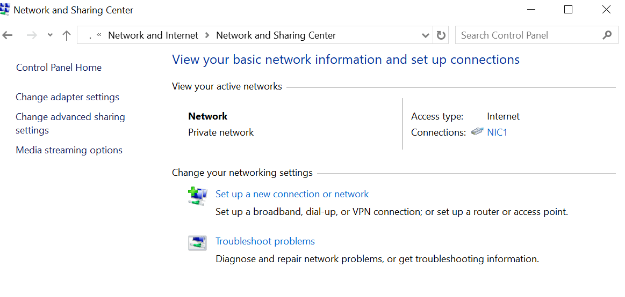
Task: Click the search magnifier icon
Action: coord(607,35)
